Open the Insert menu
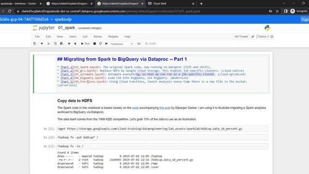Viewport: 309px width, 174px height. click(x=73, y=37)
